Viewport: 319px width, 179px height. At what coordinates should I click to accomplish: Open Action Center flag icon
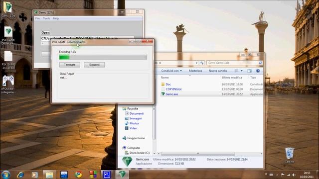(283, 175)
